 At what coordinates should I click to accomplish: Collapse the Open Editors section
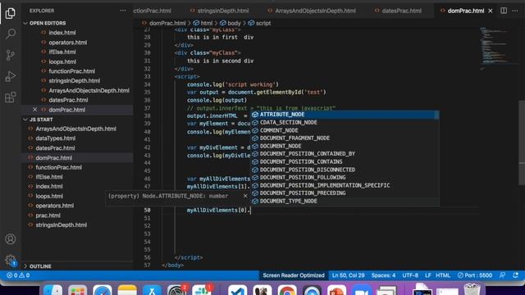(48, 23)
